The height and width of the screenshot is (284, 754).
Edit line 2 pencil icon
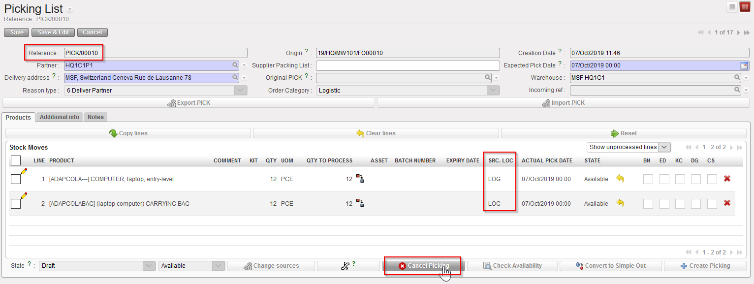(x=24, y=196)
